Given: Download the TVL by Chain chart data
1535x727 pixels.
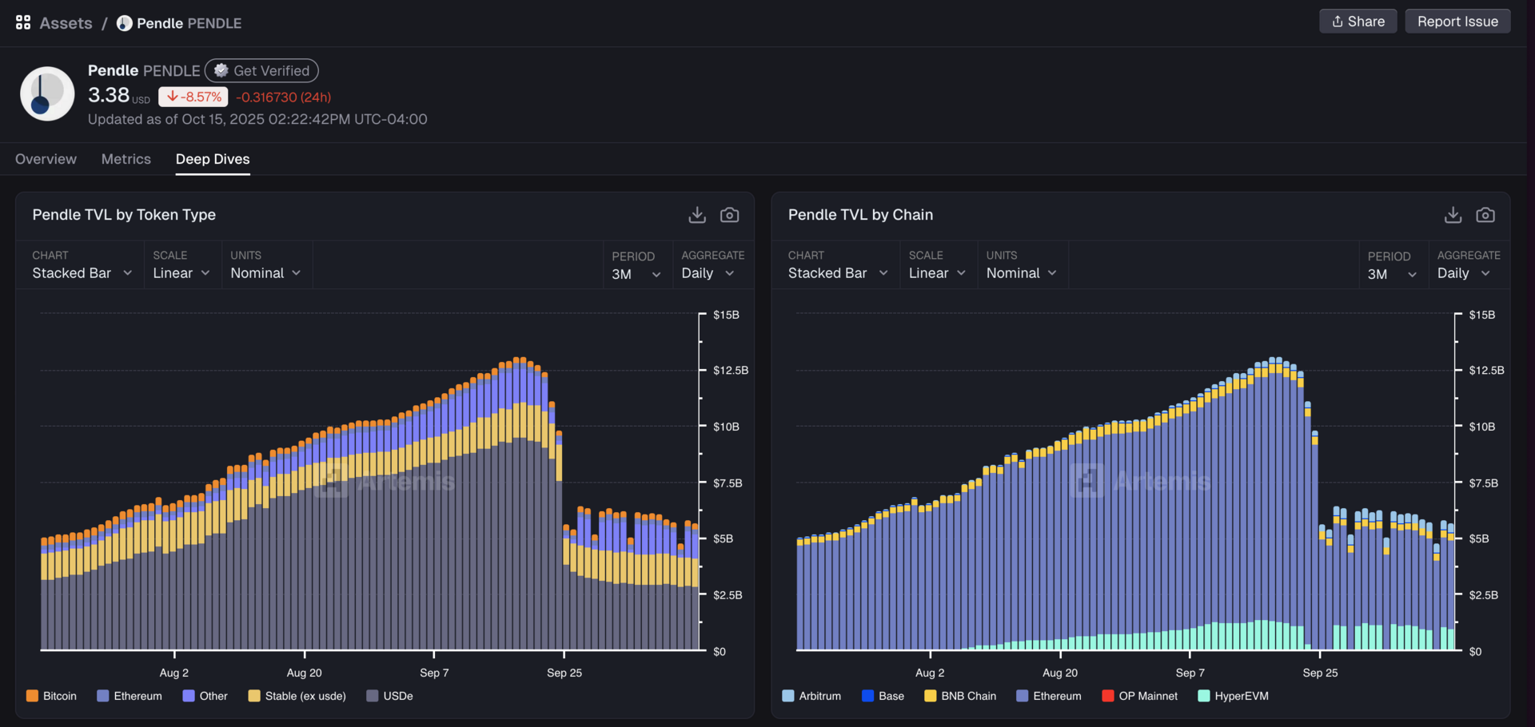Looking at the screenshot, I should (x=1453, y=215).
